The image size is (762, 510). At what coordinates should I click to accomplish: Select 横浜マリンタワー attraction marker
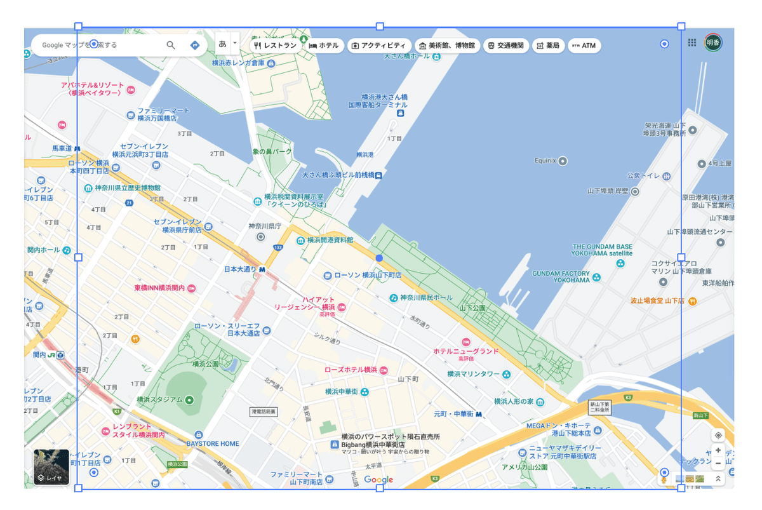click(507, 374)
